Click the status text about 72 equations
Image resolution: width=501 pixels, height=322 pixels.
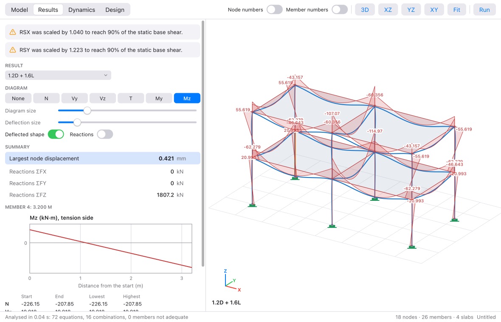(96, 317)
